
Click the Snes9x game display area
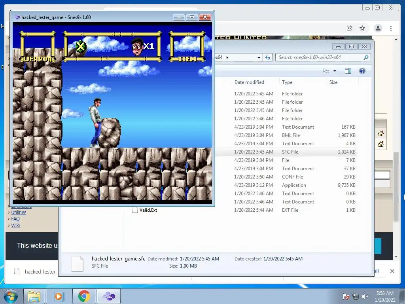pos(112,113)
